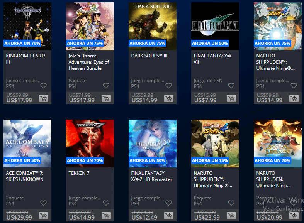Add the US$23.99 Naruto bundle to cart
Screen dimensions: 304x223
click(x=231, y=216)
